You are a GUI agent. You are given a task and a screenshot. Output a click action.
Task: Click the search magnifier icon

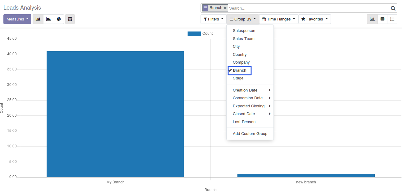pyautogui.click(x=393, y=8)
